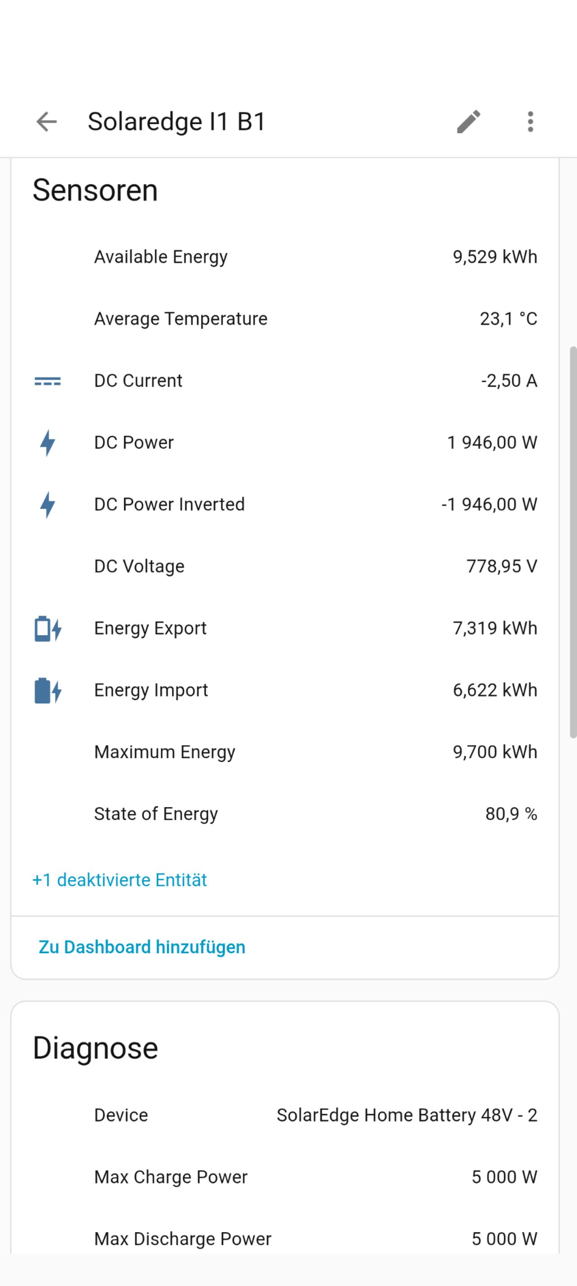Click the Energy Import battery icon
577x1286 pixels.
pyautogui.click(x=47, y=691)
